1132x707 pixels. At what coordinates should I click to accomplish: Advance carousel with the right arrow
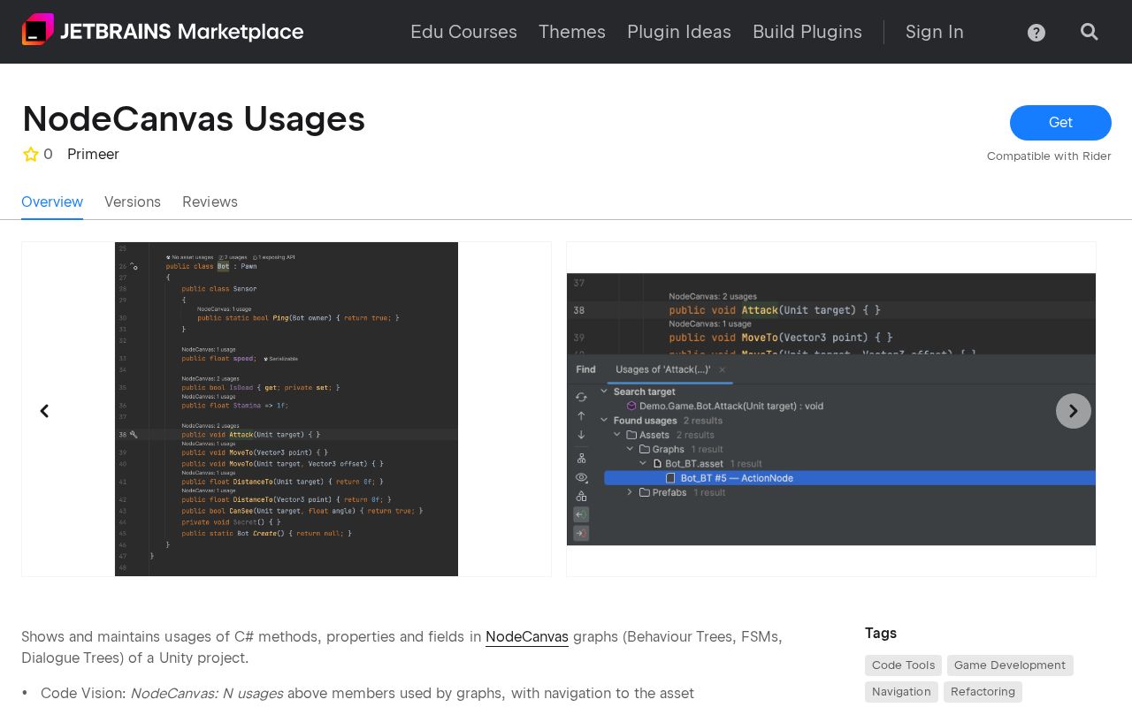pos(1074,411)
